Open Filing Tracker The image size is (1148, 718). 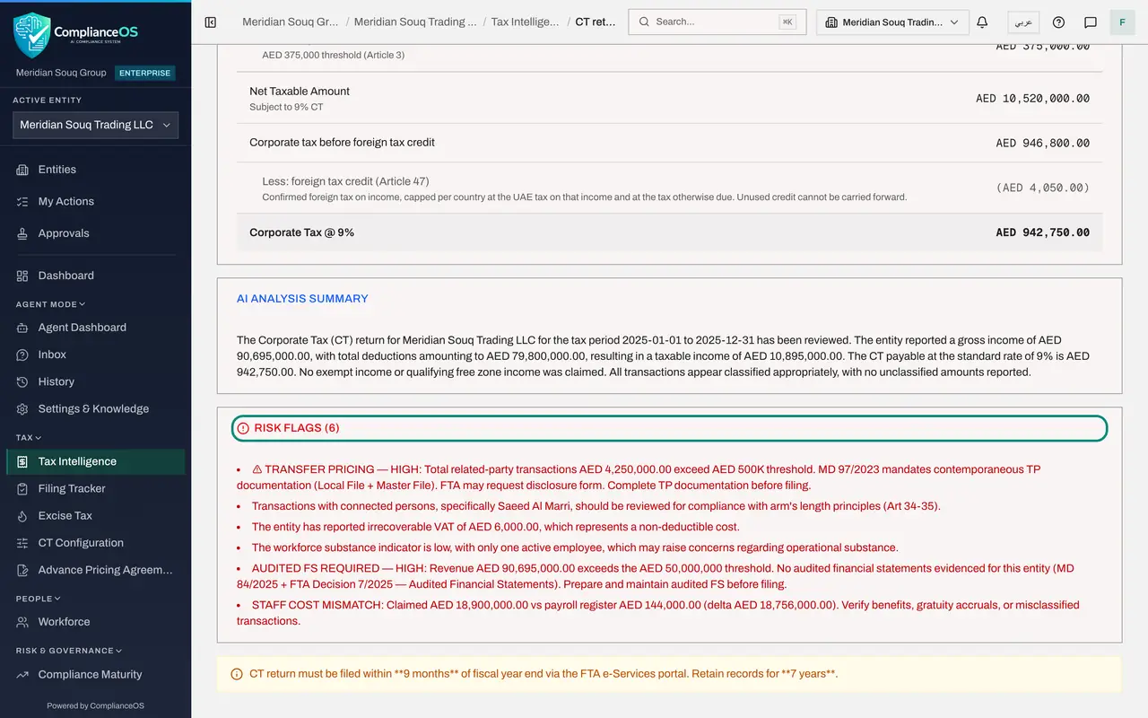click(x=95, y=488)
